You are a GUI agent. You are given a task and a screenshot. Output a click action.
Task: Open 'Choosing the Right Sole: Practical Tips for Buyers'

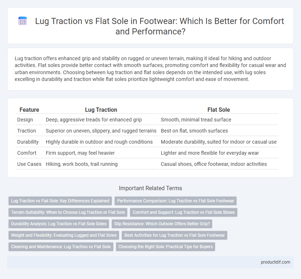click(x=166, y=247)
